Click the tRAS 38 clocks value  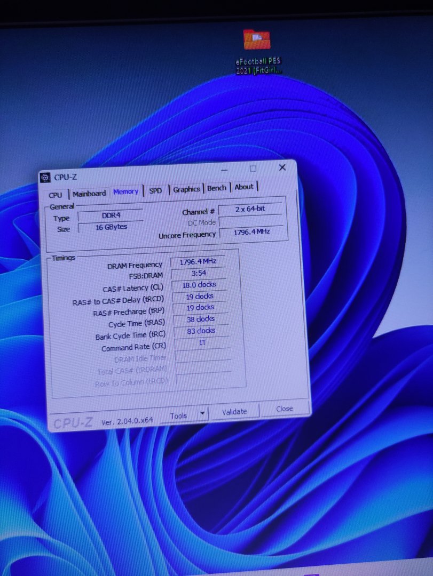201,319
